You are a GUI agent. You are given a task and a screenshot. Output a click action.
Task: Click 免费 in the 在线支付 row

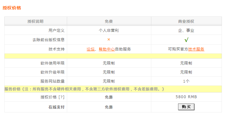(x=109, y=107)
